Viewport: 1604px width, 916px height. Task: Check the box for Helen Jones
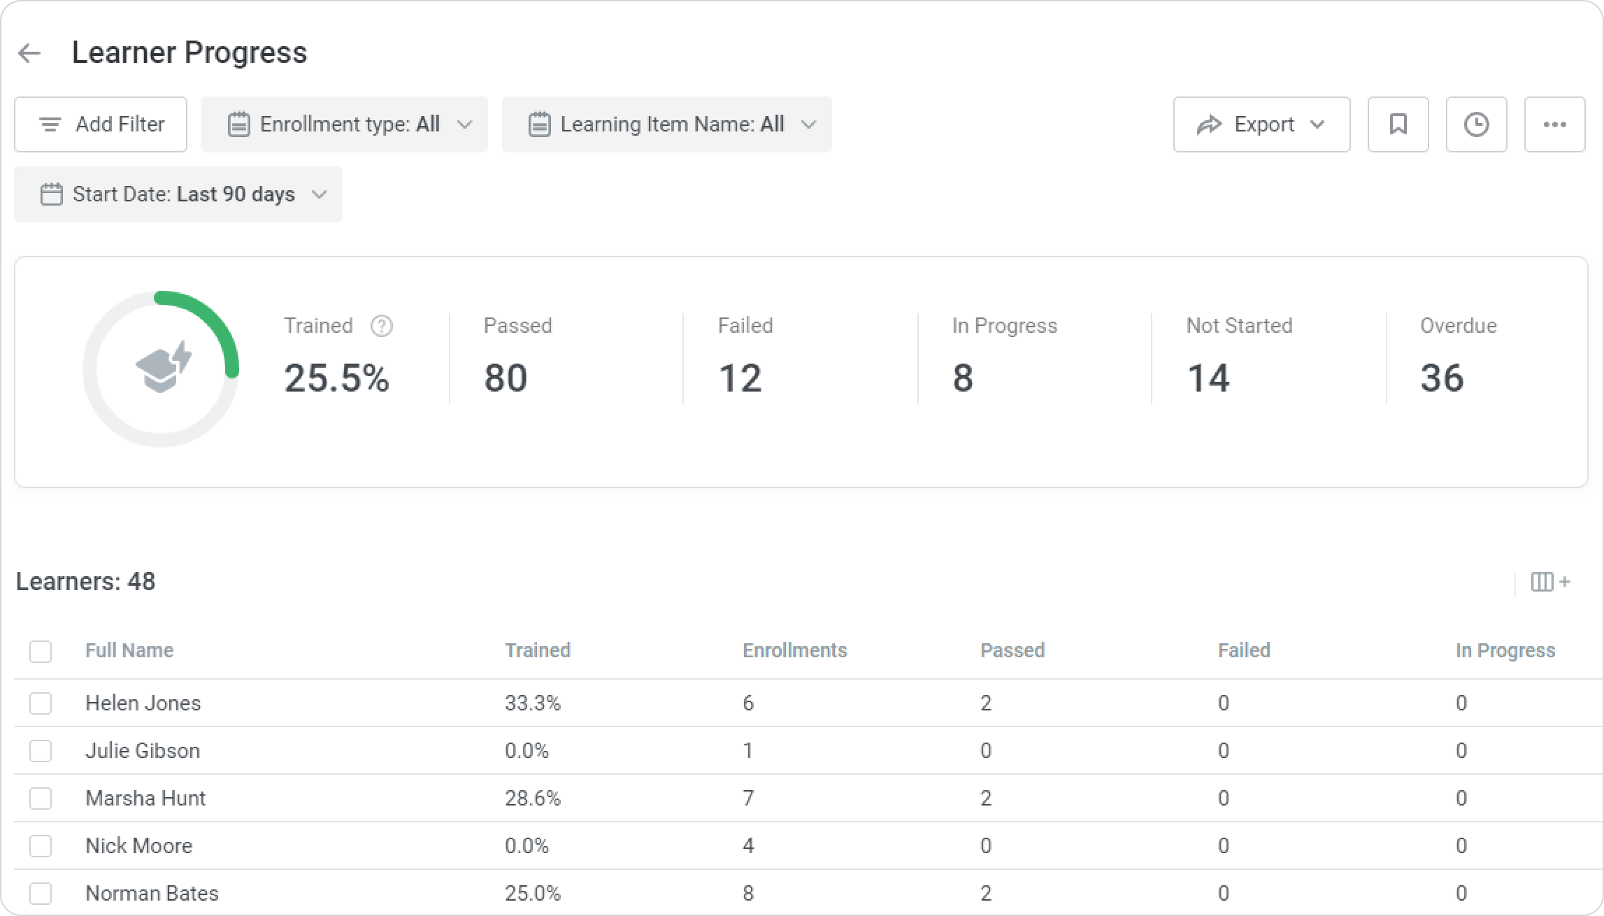tap(41, 703)
